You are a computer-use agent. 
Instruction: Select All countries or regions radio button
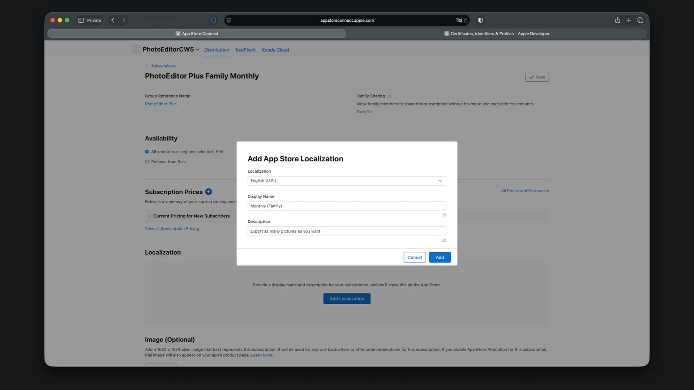tap(147, 152)
